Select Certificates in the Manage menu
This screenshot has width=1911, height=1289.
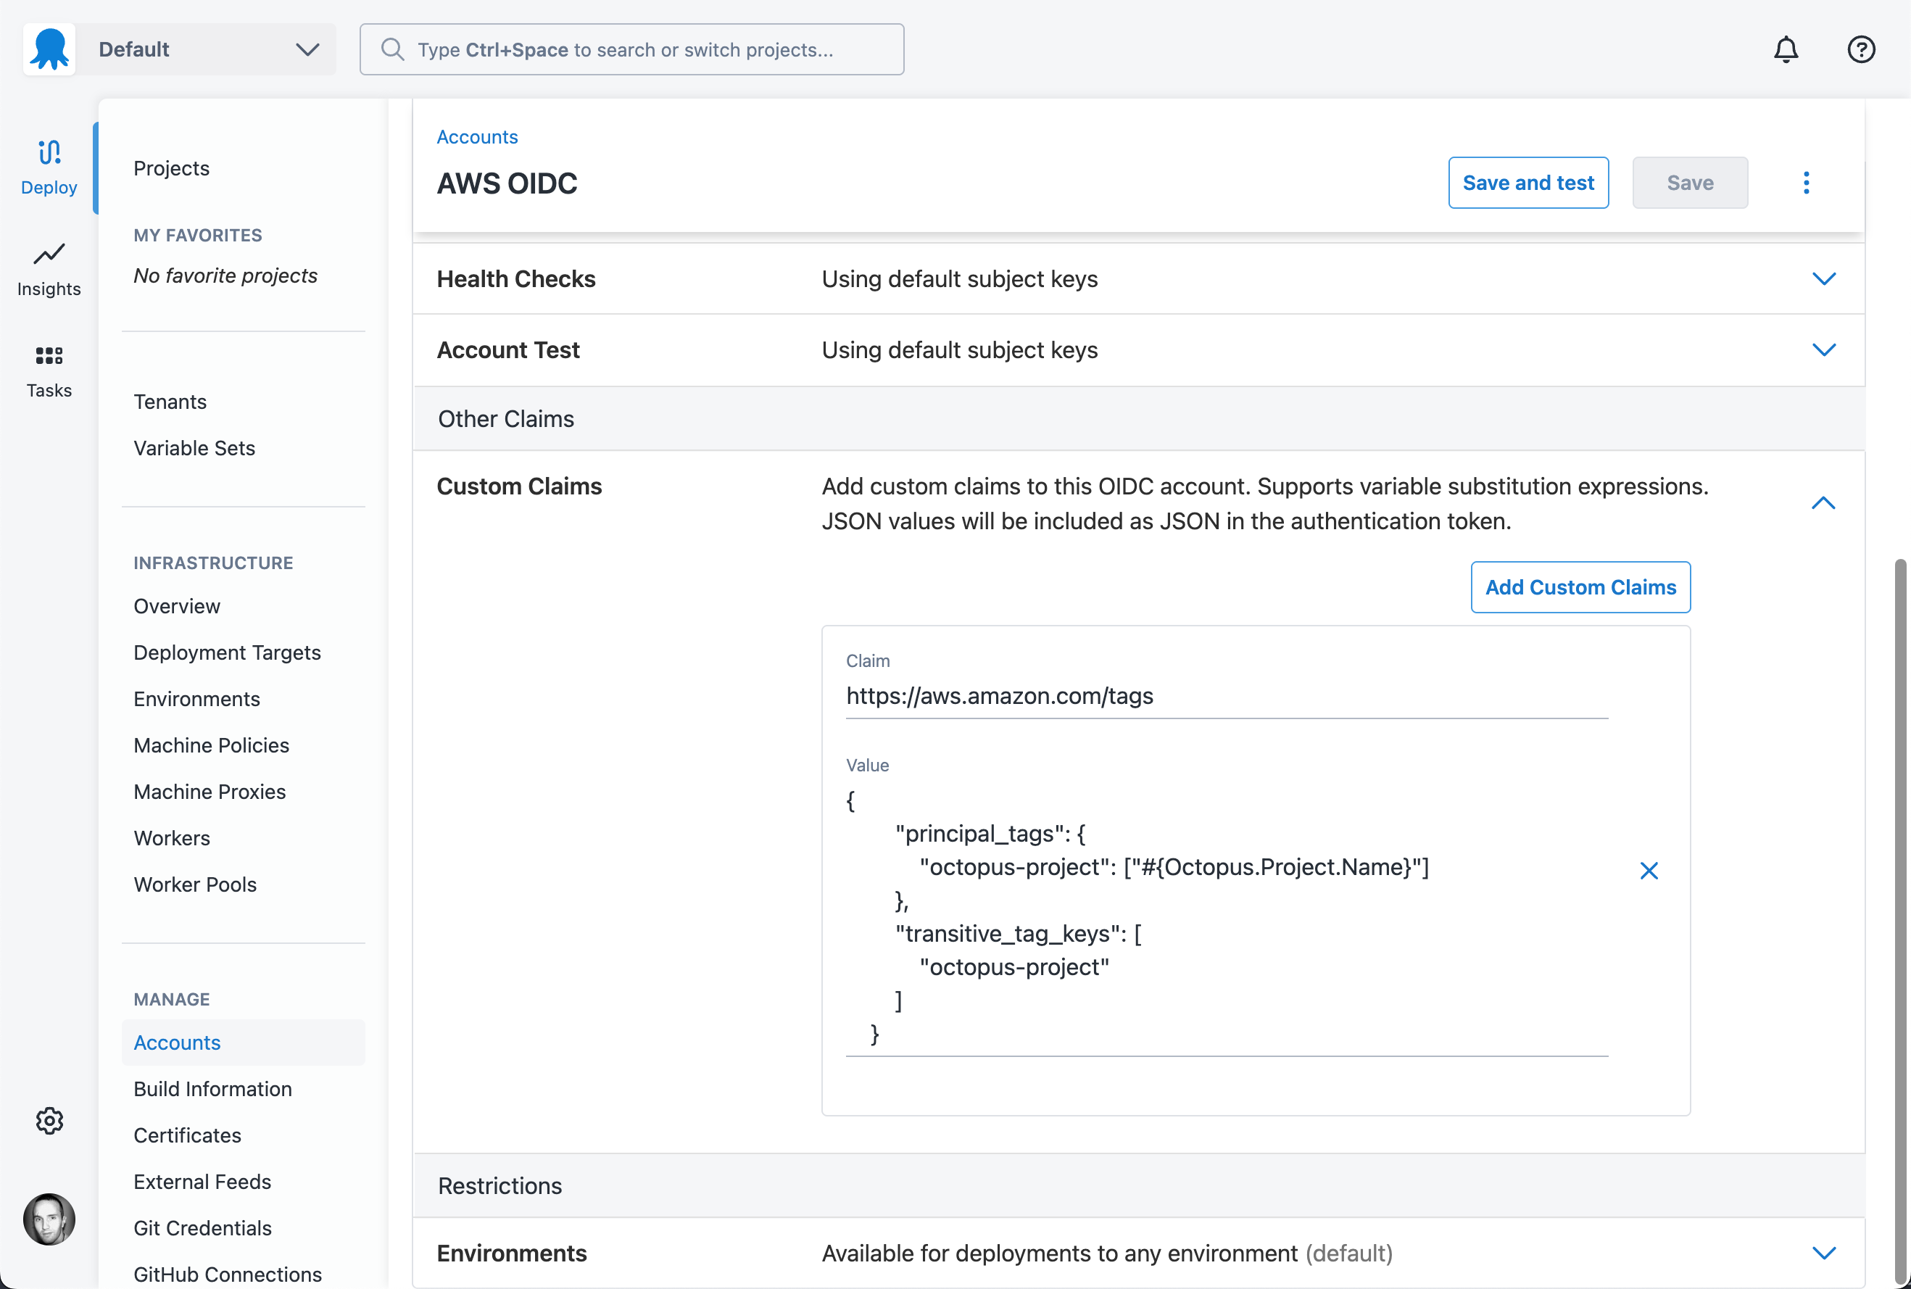186,1135
